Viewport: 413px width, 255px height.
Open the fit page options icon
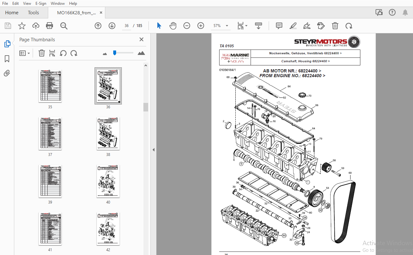tap(242, 26)
